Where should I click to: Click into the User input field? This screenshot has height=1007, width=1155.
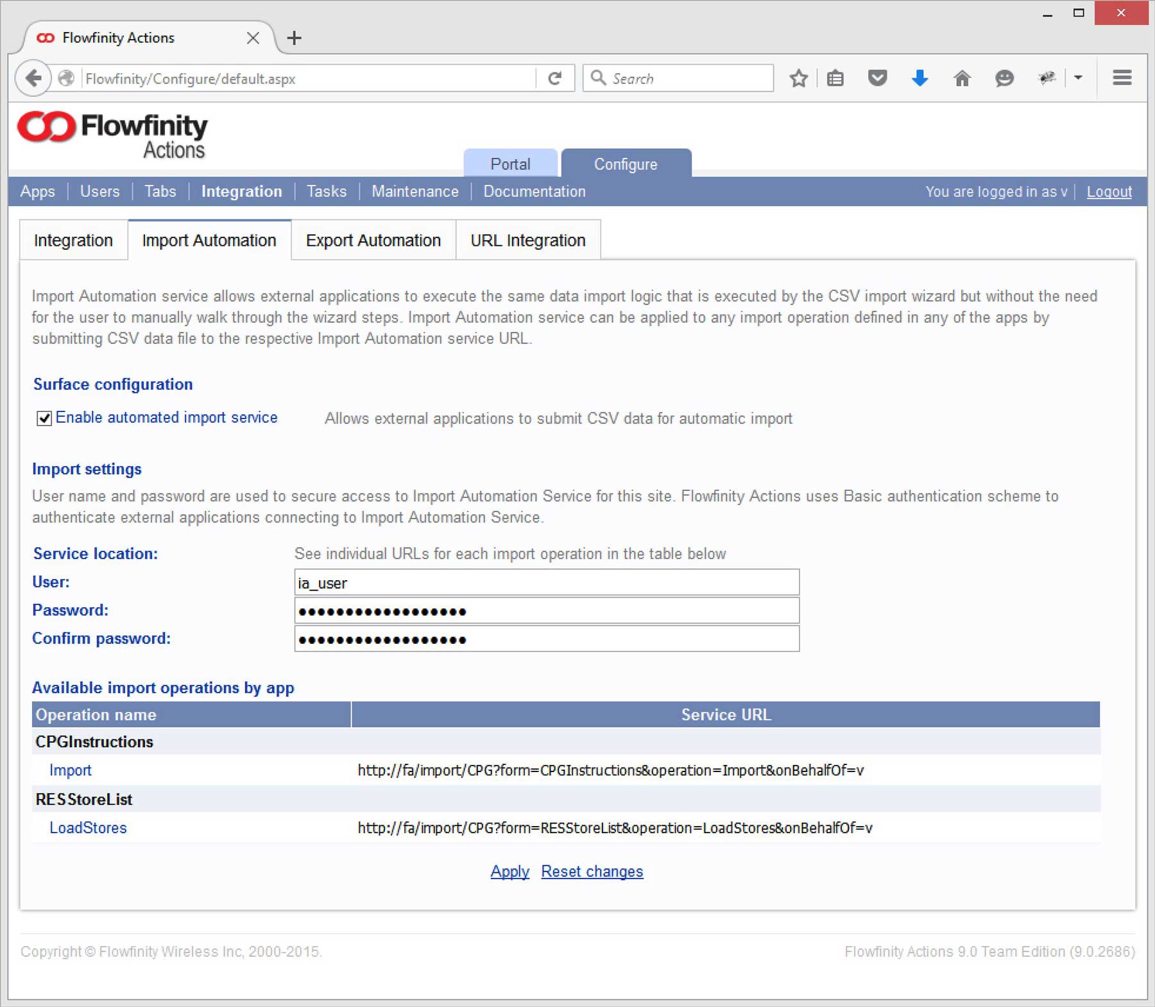[x=546, y=582]
